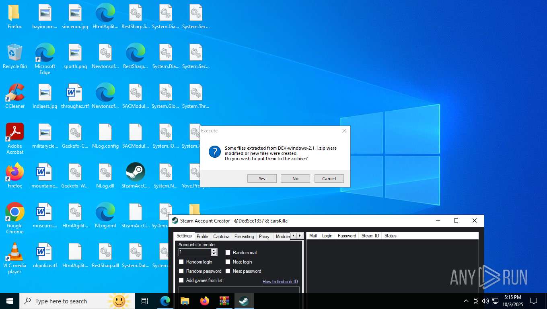Click Cancel in the Execute dialog

click(329, 179)
